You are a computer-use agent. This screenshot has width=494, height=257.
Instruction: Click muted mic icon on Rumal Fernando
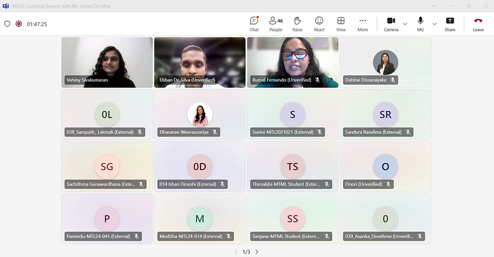pos(318,80)
